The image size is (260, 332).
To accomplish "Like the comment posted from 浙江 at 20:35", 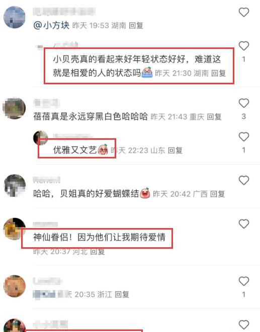I will 244,281.
